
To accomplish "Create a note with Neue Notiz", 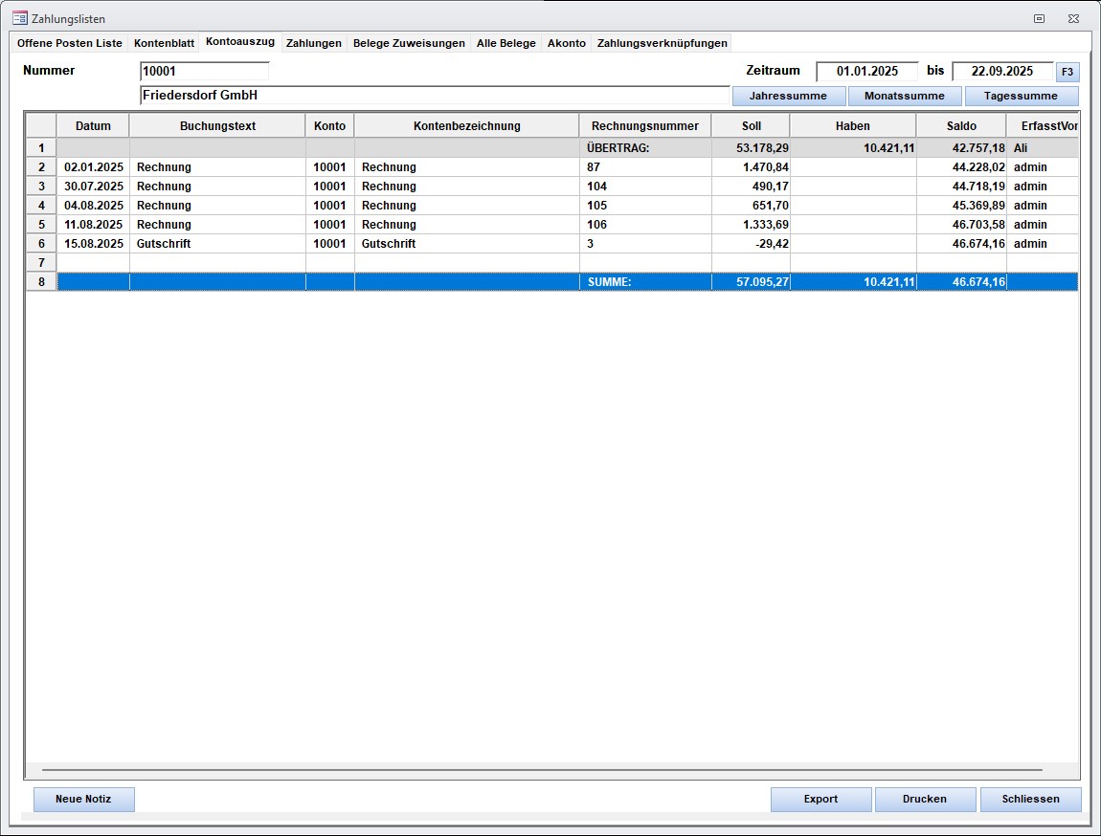I will point(84,799).
